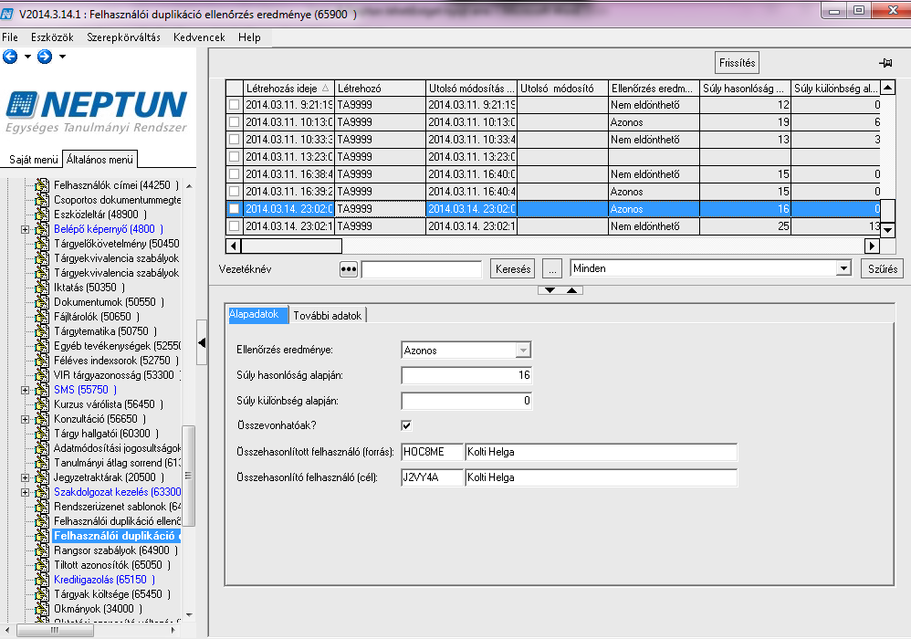Click the table's horizontal scrollbar thumb
The height and width of the screenshot is (639, 911).
(x=291, y=246)
